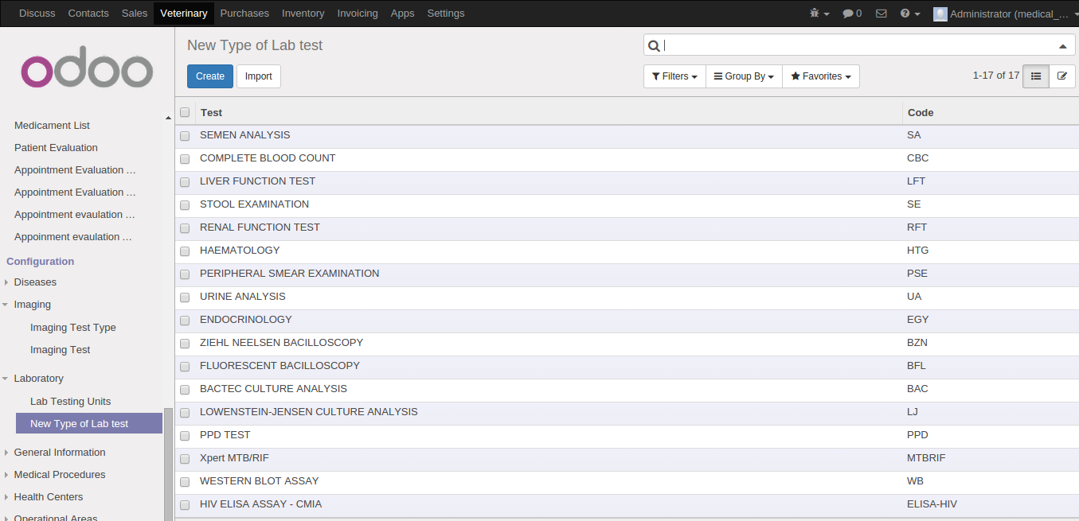This screenshot has width=1079, height=521.
Task: Click the Odoo logo
Action: click(x=87, y=72)
